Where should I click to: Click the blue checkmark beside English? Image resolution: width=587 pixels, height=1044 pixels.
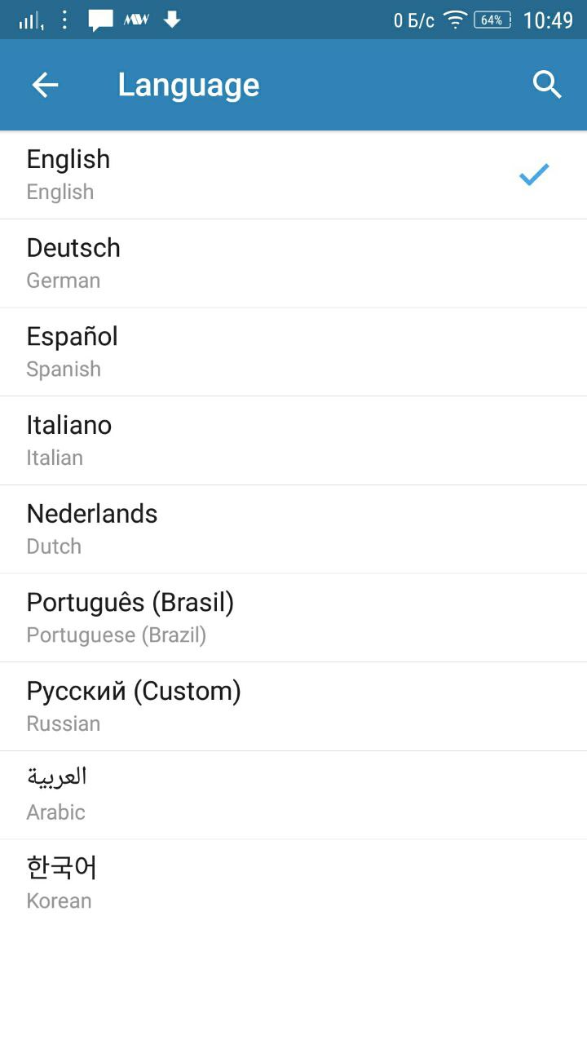pos(534,174)
